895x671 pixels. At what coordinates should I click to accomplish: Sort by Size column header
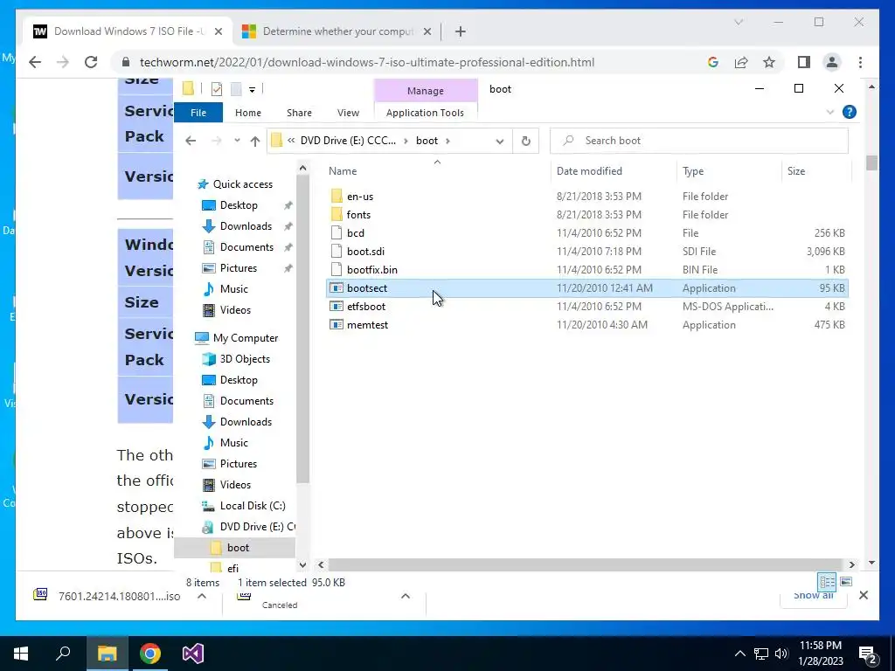(795, 170)
